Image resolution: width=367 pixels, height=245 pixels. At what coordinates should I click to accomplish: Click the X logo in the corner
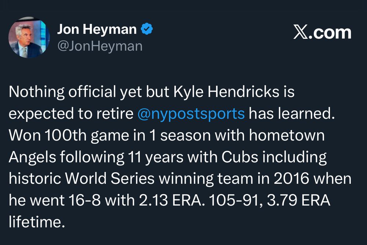point(302,33)
